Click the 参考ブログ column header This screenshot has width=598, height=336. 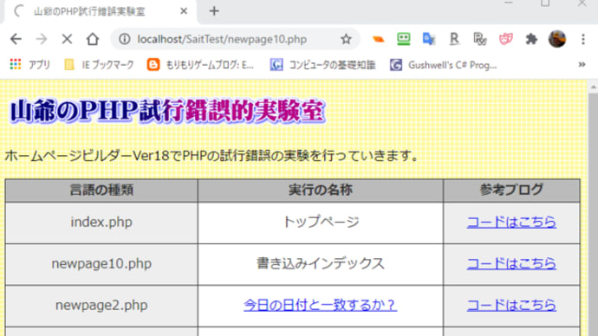click(x=511, y=191)
